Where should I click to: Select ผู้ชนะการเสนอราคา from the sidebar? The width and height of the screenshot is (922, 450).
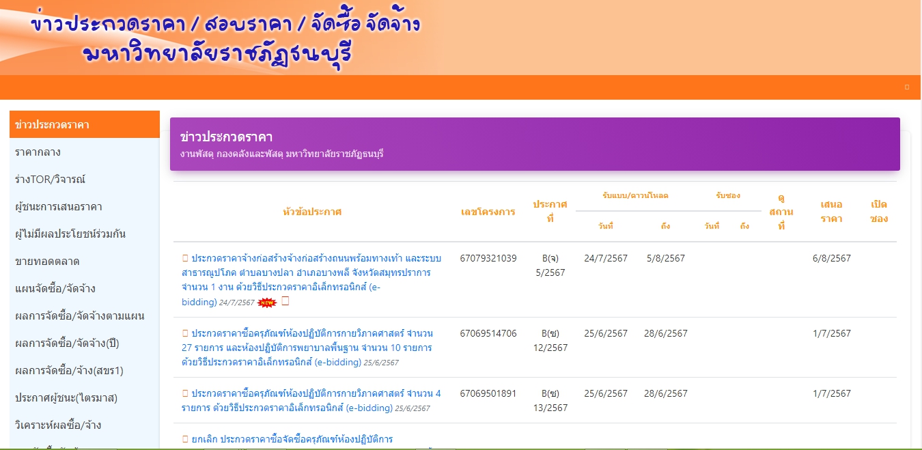(85, 207)
